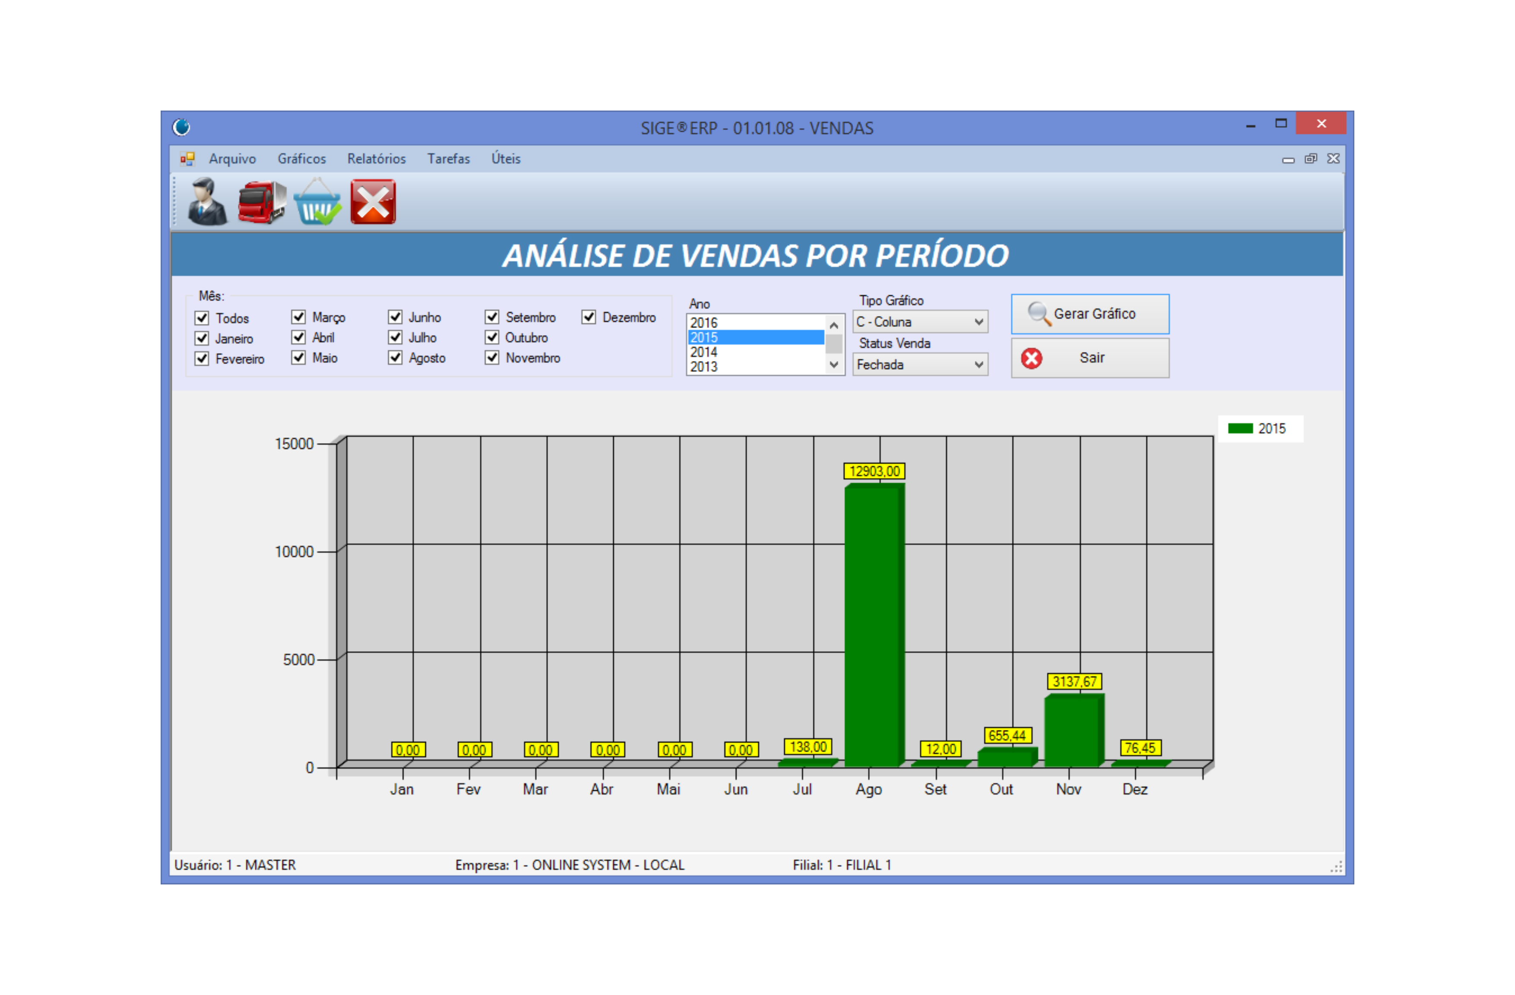
Task: Click the small menu bar icon before Arquivo
Action: (x=187, y=158)
